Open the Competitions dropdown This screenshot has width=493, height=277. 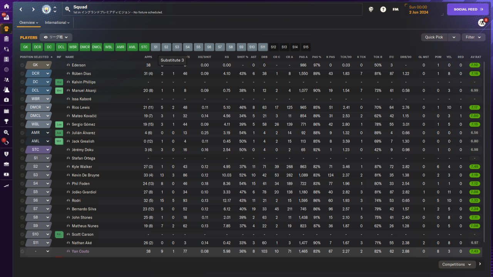coord(457,264)
